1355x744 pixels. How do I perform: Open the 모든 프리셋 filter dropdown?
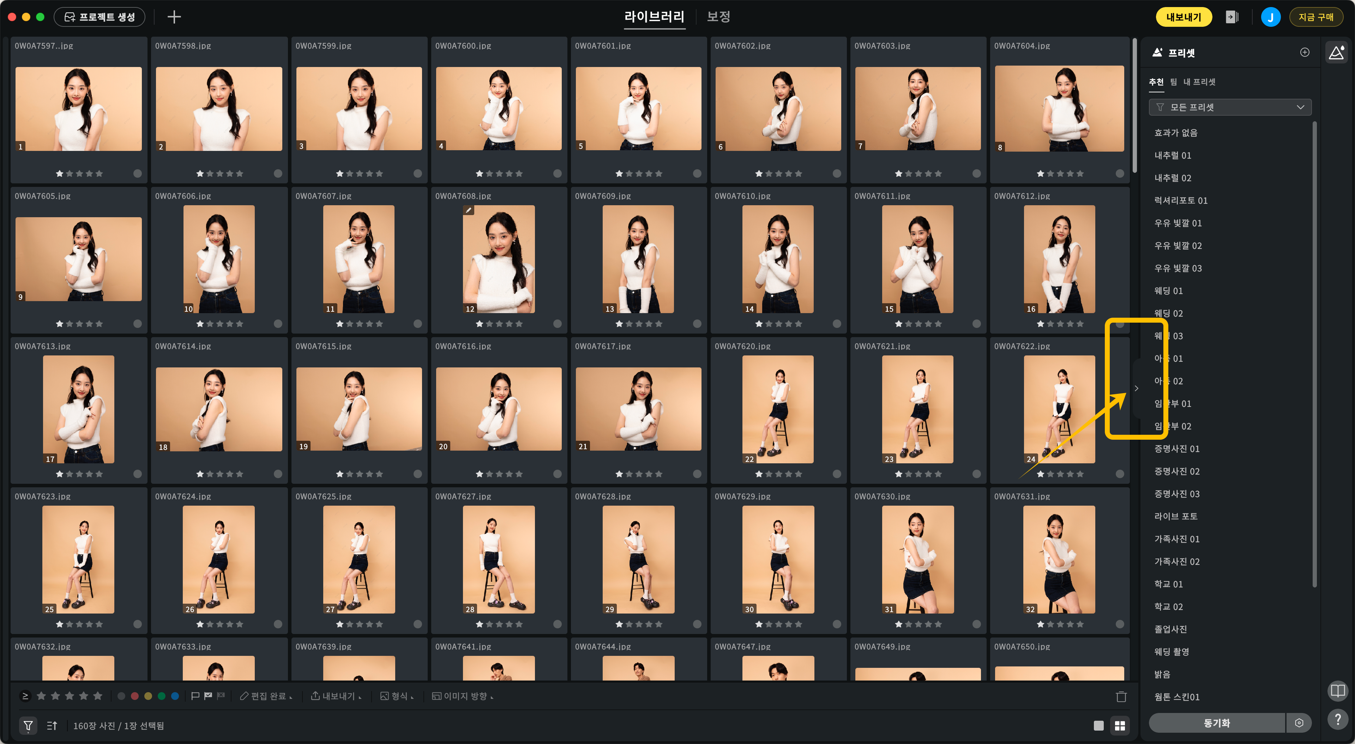coord(1230,107)
